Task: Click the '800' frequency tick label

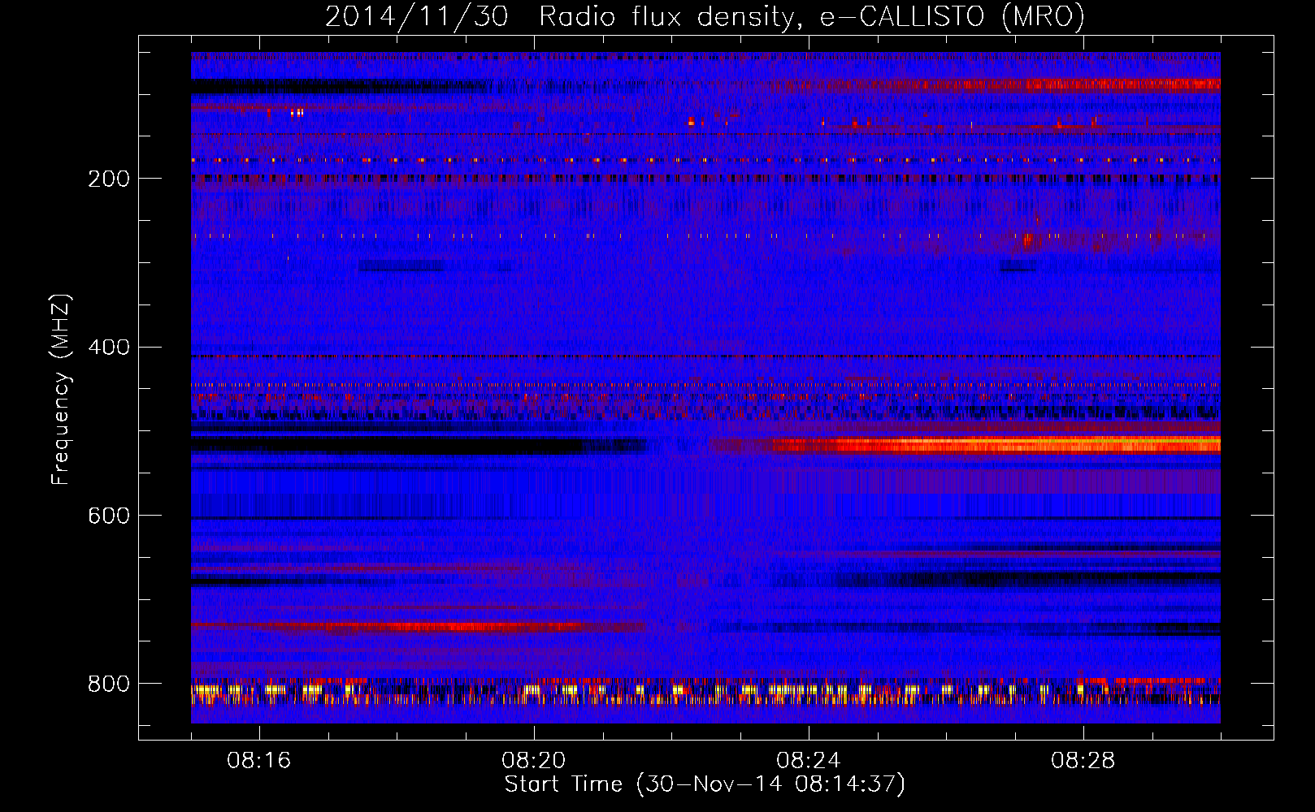Action: [x=109, y=684]
